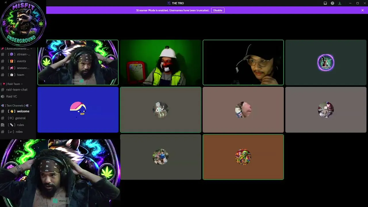Close the Discord window
Screen dimensions: 368x207
(x=365, y=3)
